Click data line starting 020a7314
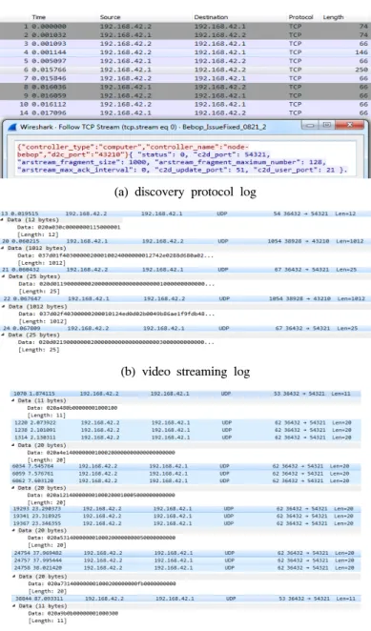The image size is (371, 631). pyautogui.click(x=102, y=584)
